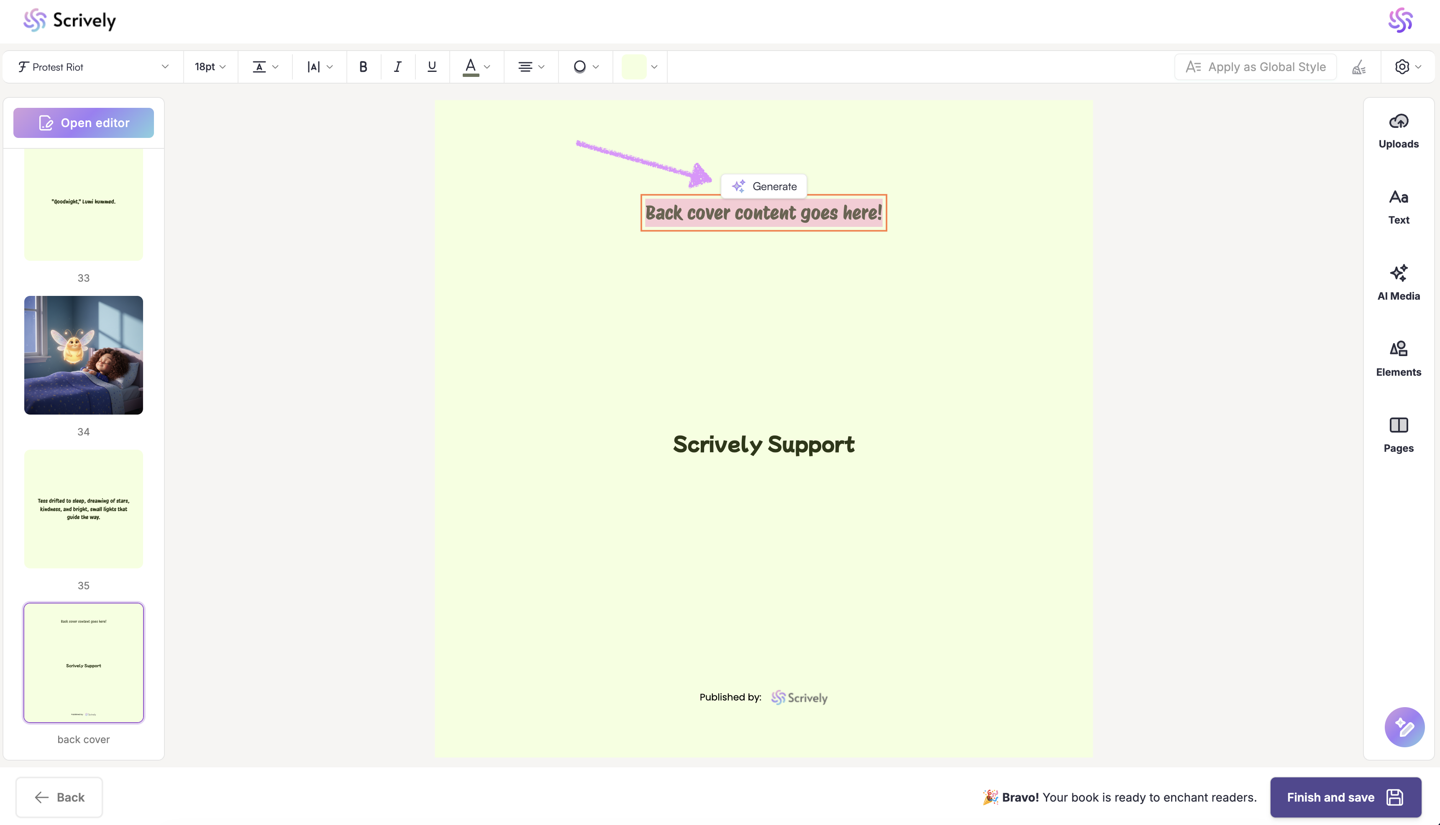Screen dimensions: 1440x825
Task: Click the light green background color swatch
Action: (x=633, y=67)
